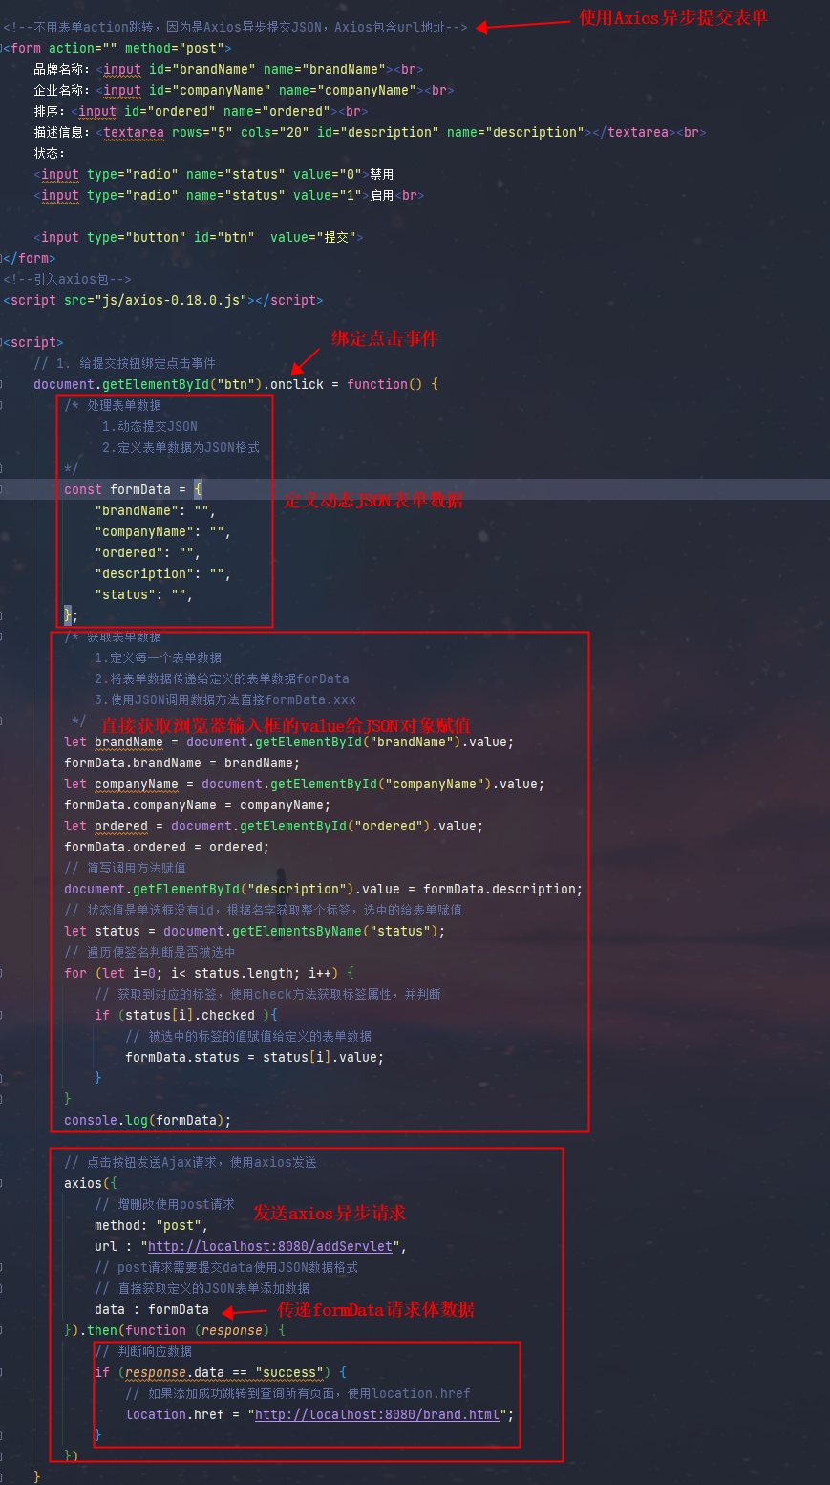This screenshot has height=1485, width=830.
Task: Click comment 点击按钮发送Ajax请求
Action: [x=190, y=1162]
